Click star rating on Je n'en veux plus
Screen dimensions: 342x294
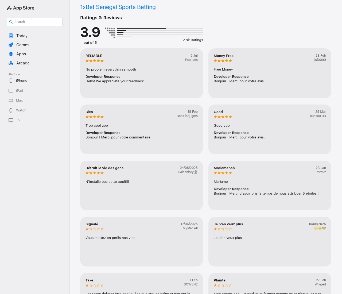pos(223,229)
